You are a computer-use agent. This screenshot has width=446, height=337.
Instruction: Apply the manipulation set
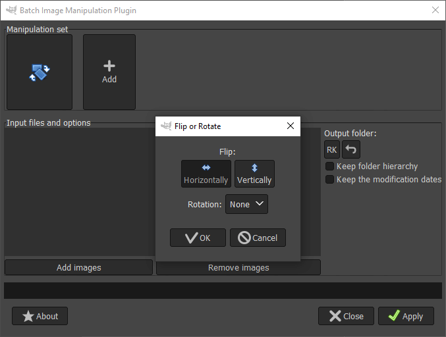pyautogui.click(x=406, y=316)
